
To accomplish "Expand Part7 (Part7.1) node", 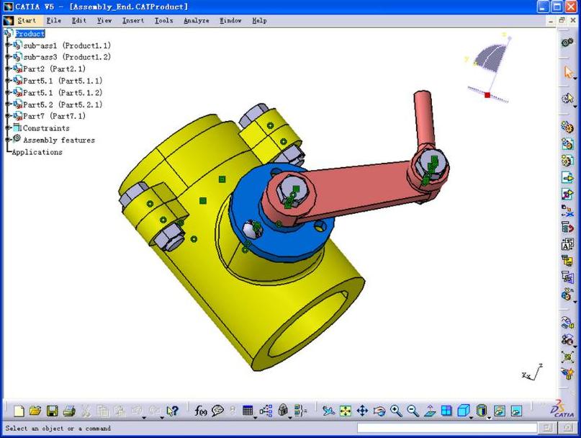I will pos(7,116).
